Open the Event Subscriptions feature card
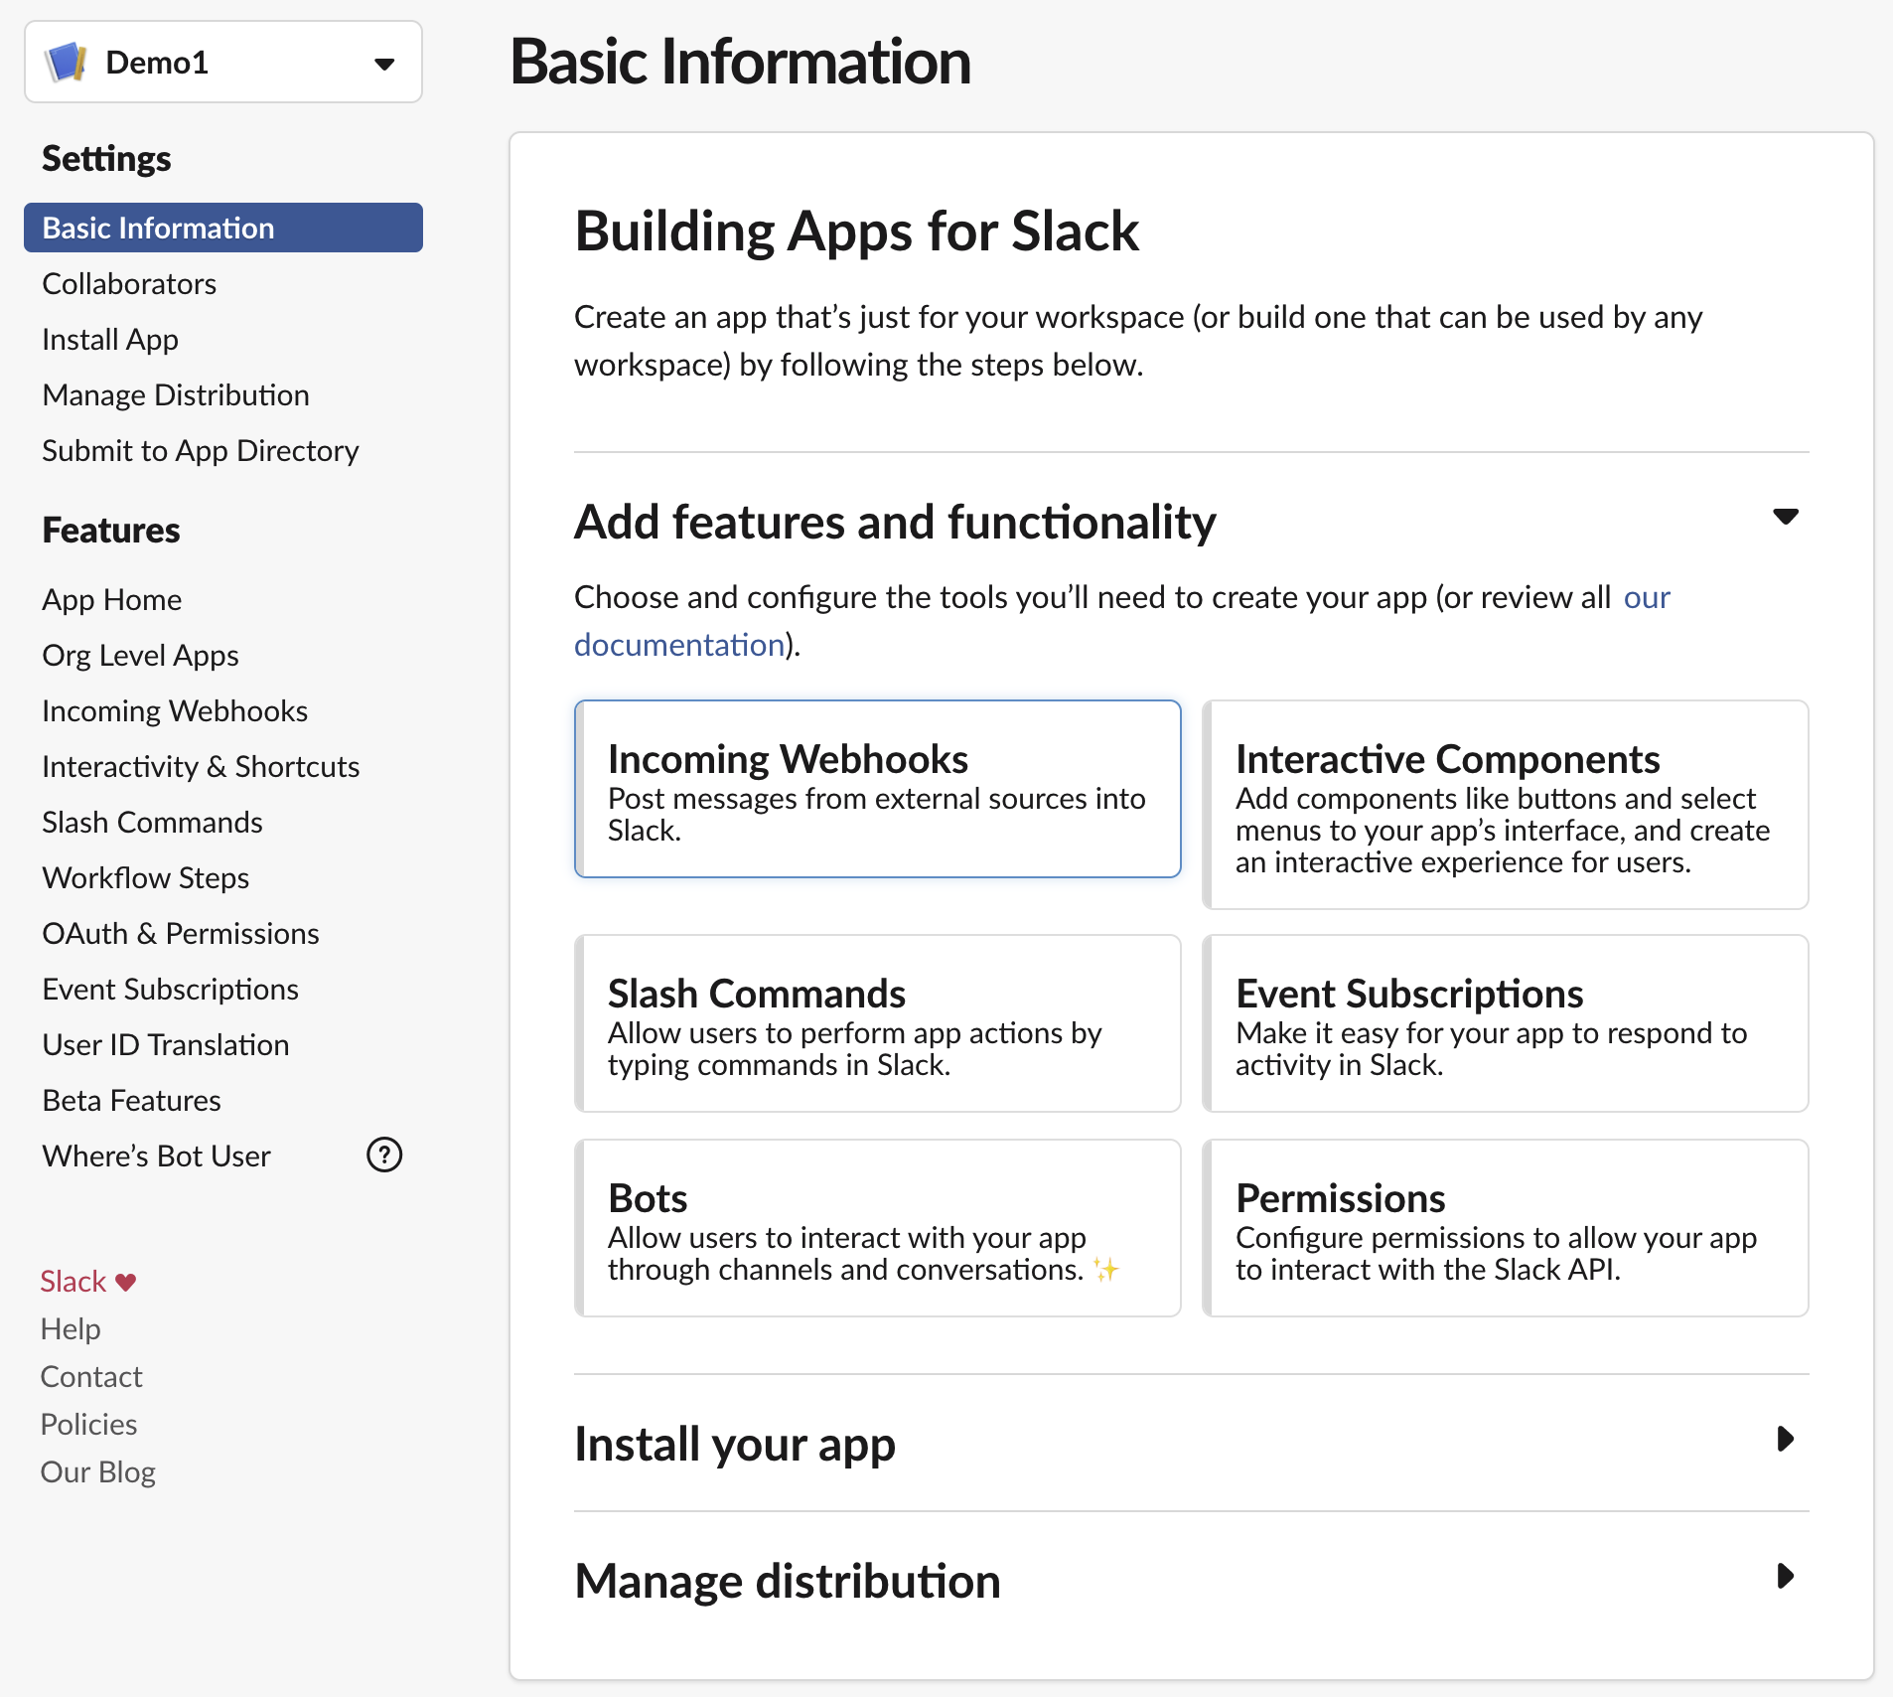Screen dimensions: 1893x1697 [1506, 1023]
